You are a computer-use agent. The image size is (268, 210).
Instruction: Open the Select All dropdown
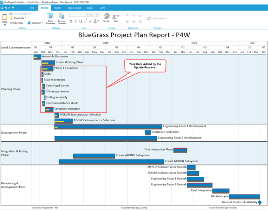coord(35,23)
